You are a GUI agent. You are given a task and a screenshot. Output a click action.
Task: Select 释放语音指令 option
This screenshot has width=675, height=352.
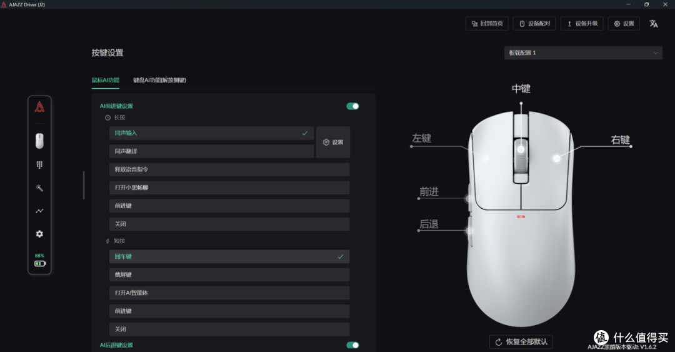coord(229,169)
